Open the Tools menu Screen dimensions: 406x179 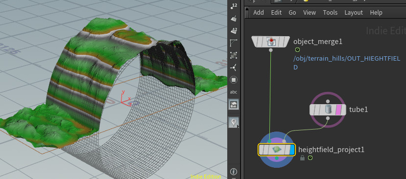click(330, 12)
